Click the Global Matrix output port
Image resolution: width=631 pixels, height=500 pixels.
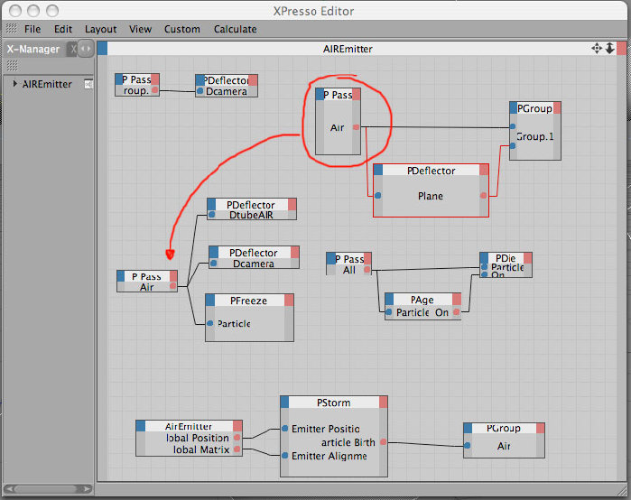(237, 449)
